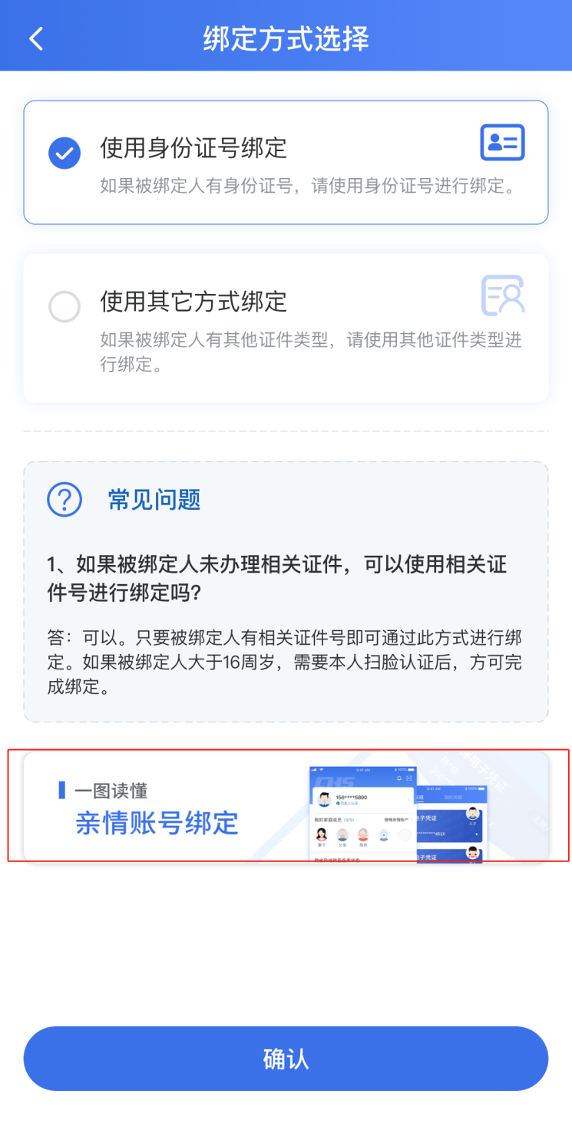Click the front phone mockup thumbnail in banner

(362, 812)
